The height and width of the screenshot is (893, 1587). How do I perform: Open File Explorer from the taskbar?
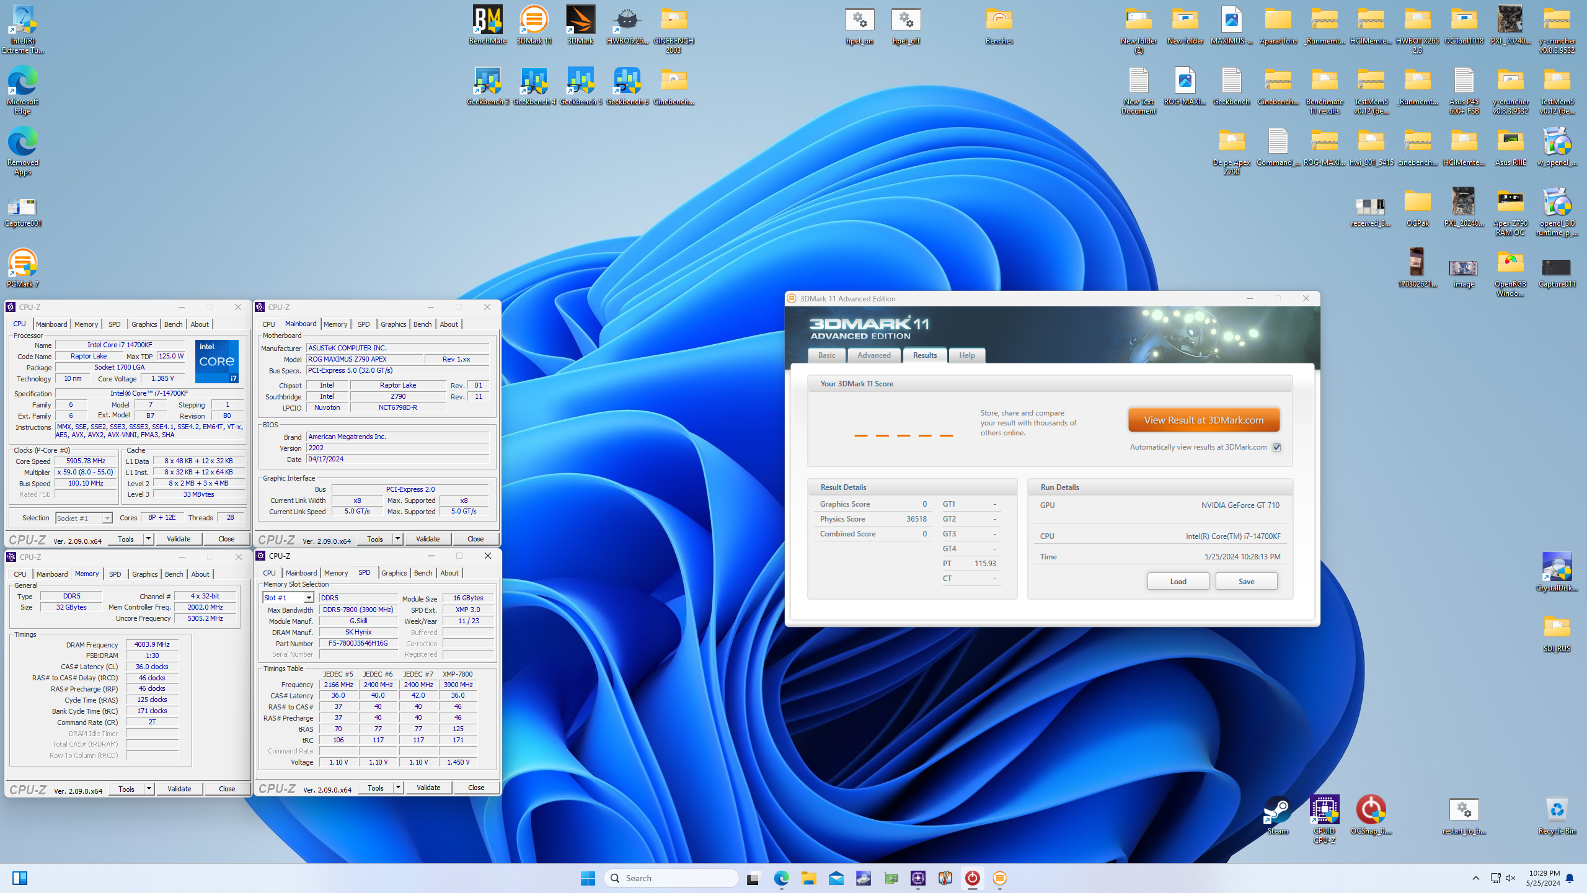click(808, 878)
